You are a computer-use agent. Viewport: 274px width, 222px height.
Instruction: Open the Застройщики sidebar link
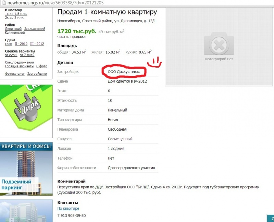click(37, 74)
